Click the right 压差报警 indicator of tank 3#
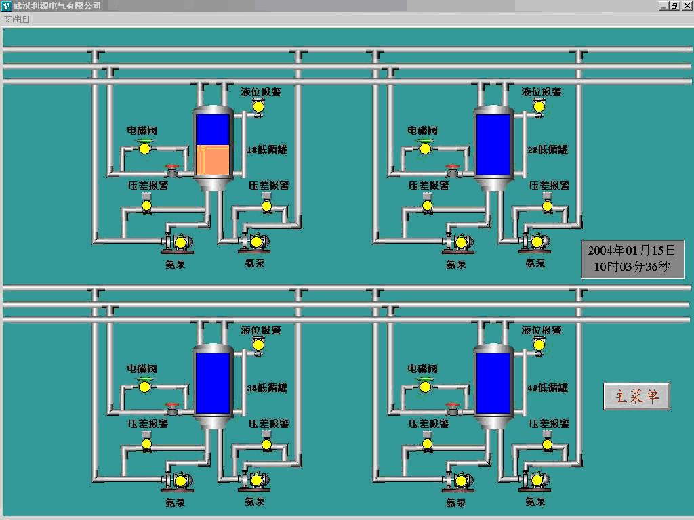 click(266, 444)
